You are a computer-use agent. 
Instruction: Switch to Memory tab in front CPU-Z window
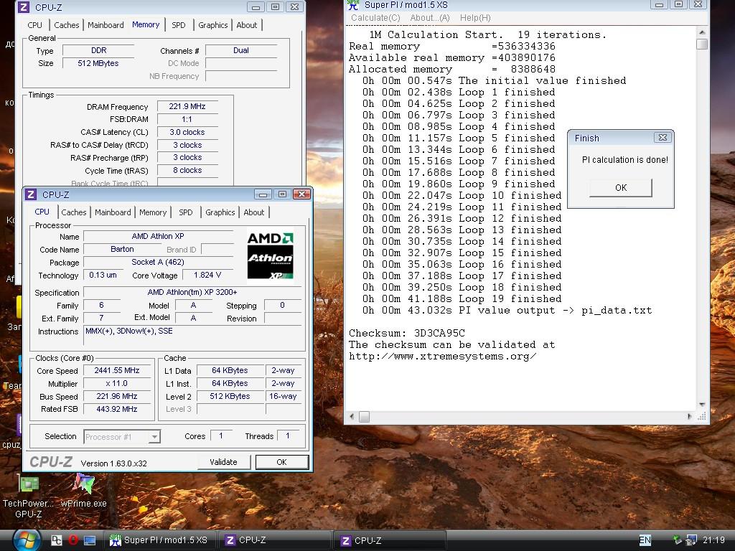153,212
